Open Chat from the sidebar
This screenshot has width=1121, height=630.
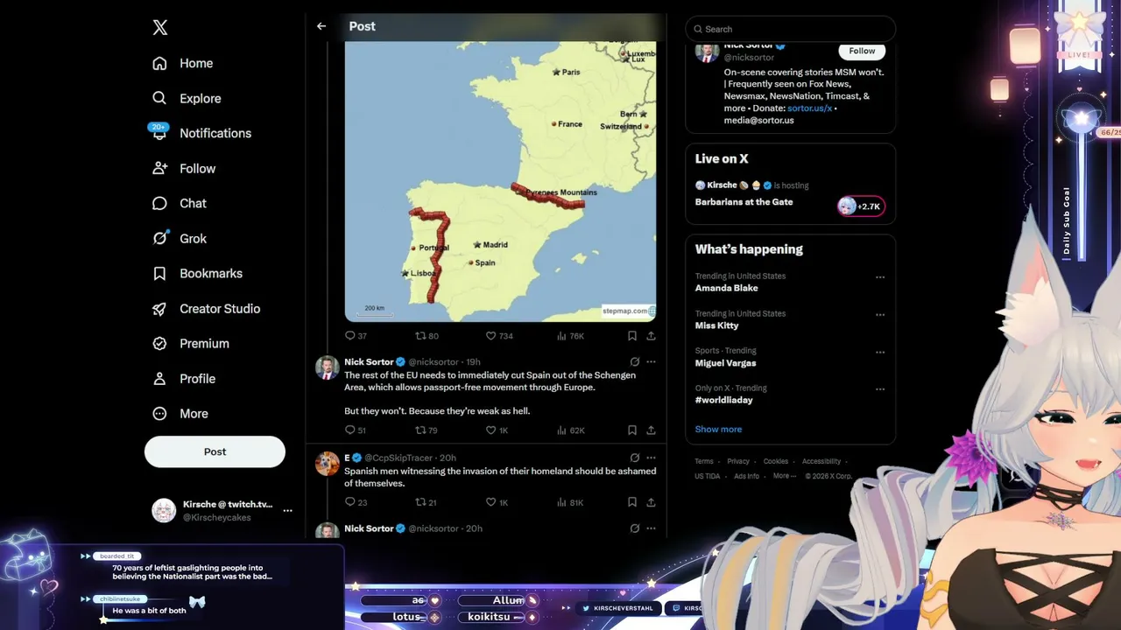(180, 203)
